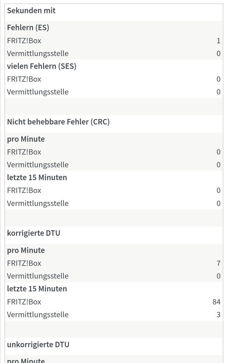Select 'letzte 15 Minuten' under CRC section
The image size is (227, 363).
[x=37, y=178]
